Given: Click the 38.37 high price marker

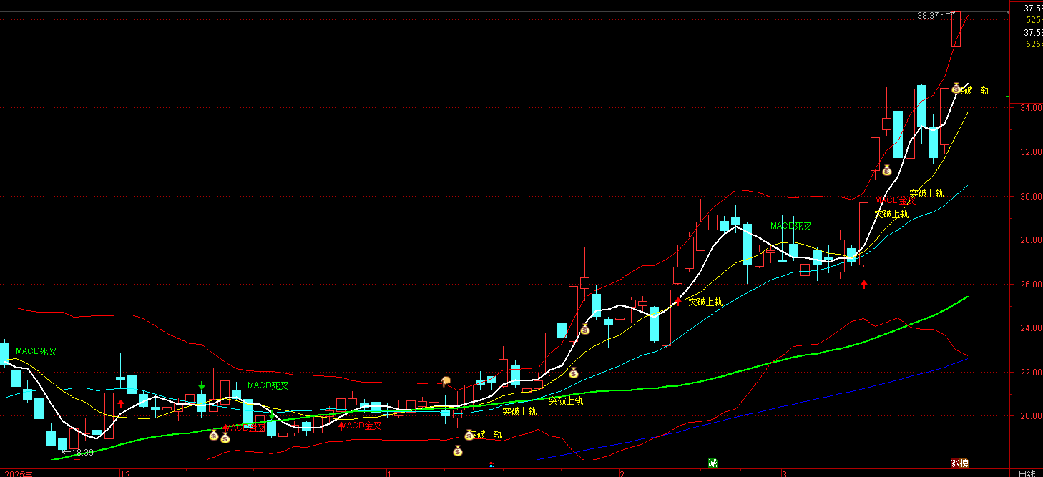Looking at the screenshot, I should (x=927, y=15).
